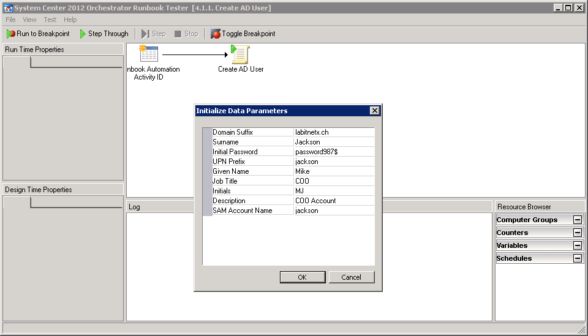Collapse the Schedules section
The height and width of the screenshot is (336, 588).
click(577, 258)
